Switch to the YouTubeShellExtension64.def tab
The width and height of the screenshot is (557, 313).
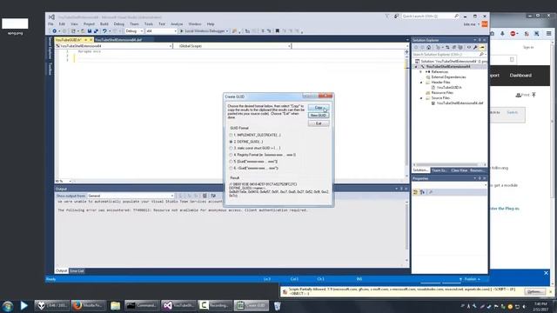118,40
